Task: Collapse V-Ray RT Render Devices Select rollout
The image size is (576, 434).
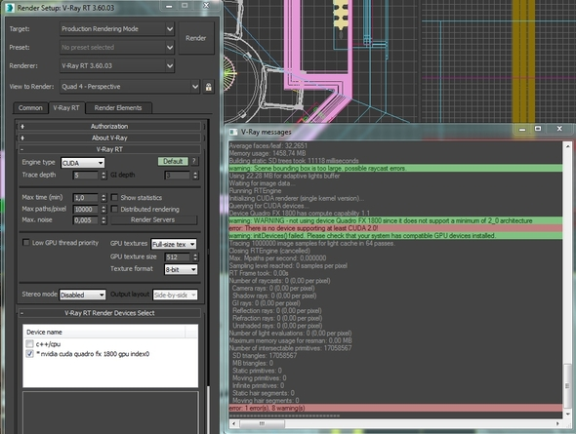Action: (109, 313)
